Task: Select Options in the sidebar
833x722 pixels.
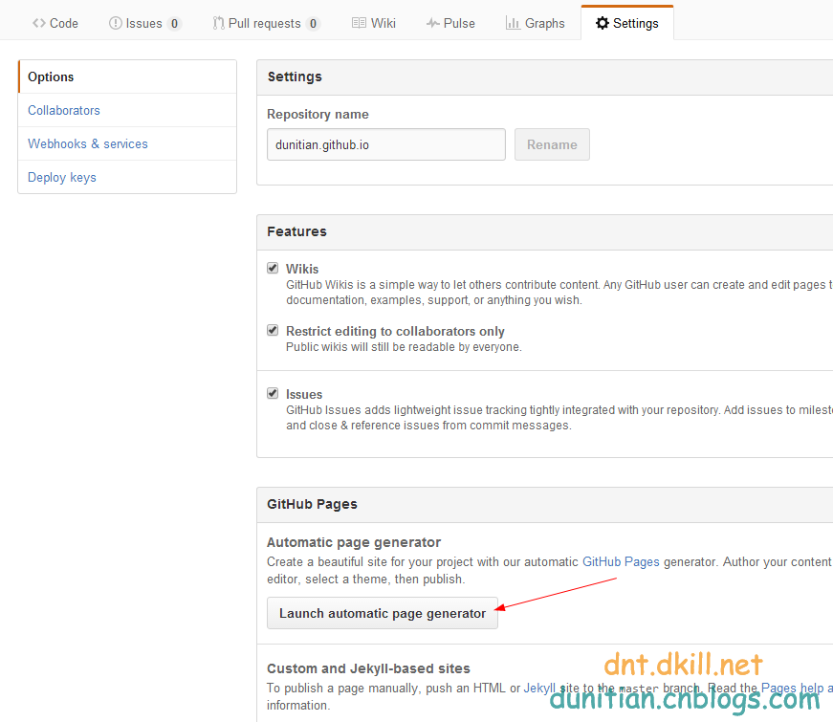Action: pyautogui.click(x=127, y=77)
